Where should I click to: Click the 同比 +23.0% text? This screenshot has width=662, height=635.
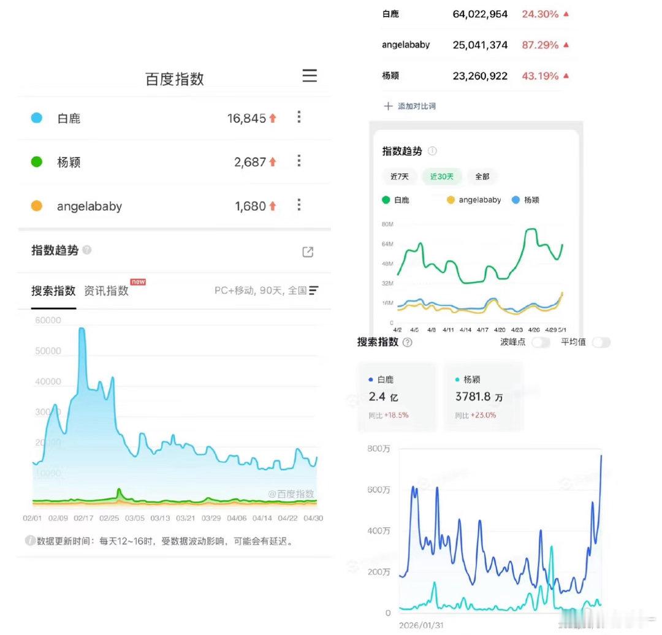click(476, 416)
